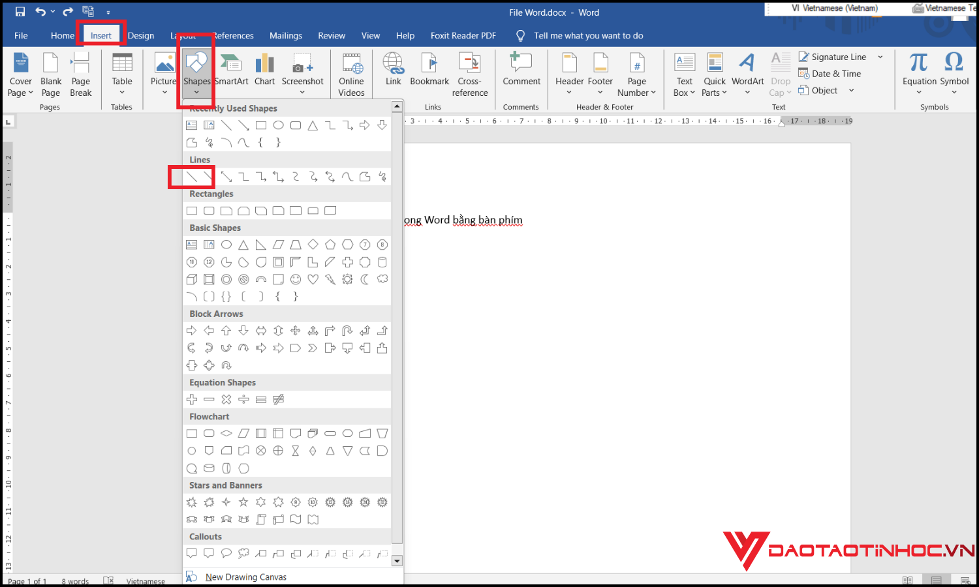
Task: Select the heart shape in Basic Shapes
Action: (313, 280)
